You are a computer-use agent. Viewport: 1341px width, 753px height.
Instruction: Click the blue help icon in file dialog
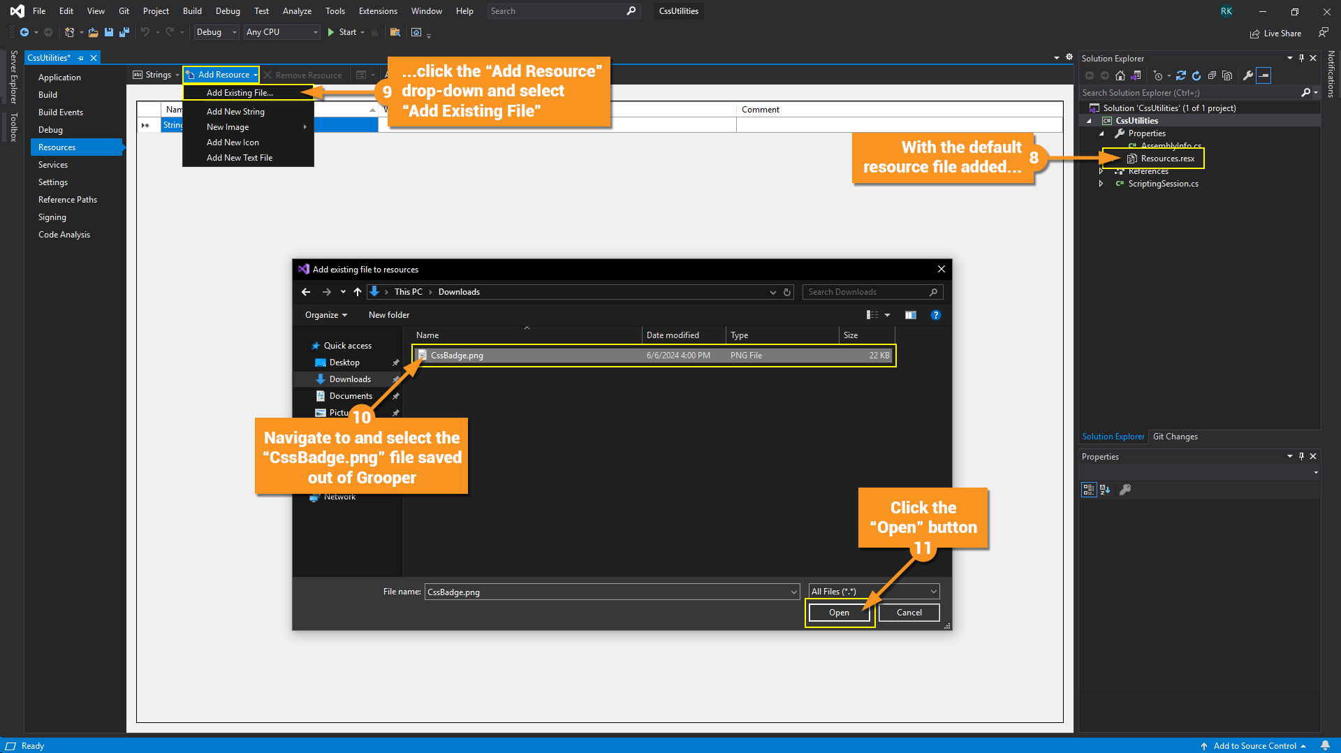(x=936, y=315)
